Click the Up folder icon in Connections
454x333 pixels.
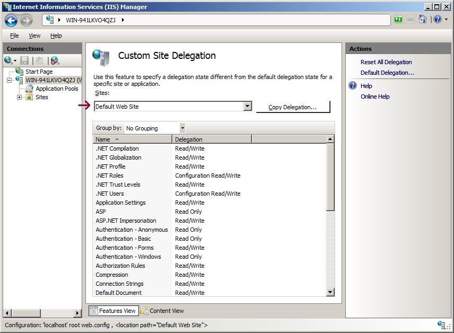point(39,60)
